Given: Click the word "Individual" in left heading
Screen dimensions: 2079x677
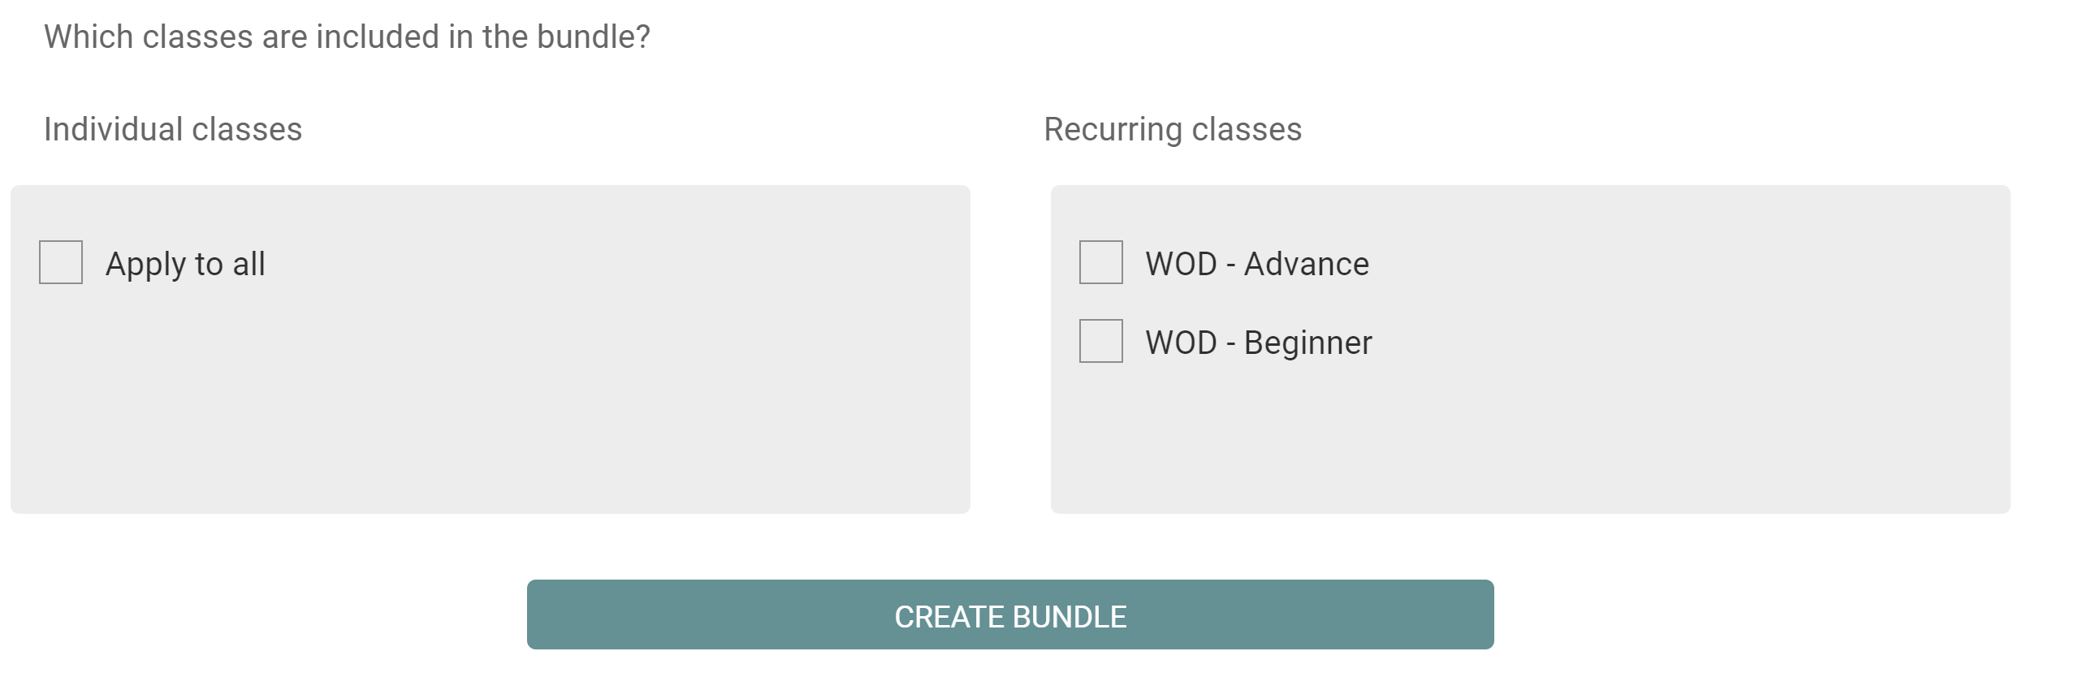Looking at the screenshot, I should pos(113,129).
